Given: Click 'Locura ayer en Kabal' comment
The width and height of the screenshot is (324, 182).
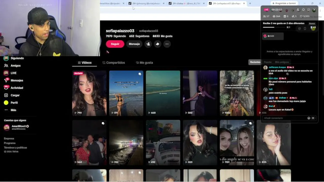Looking at the screenshot, I should point(281,110).
